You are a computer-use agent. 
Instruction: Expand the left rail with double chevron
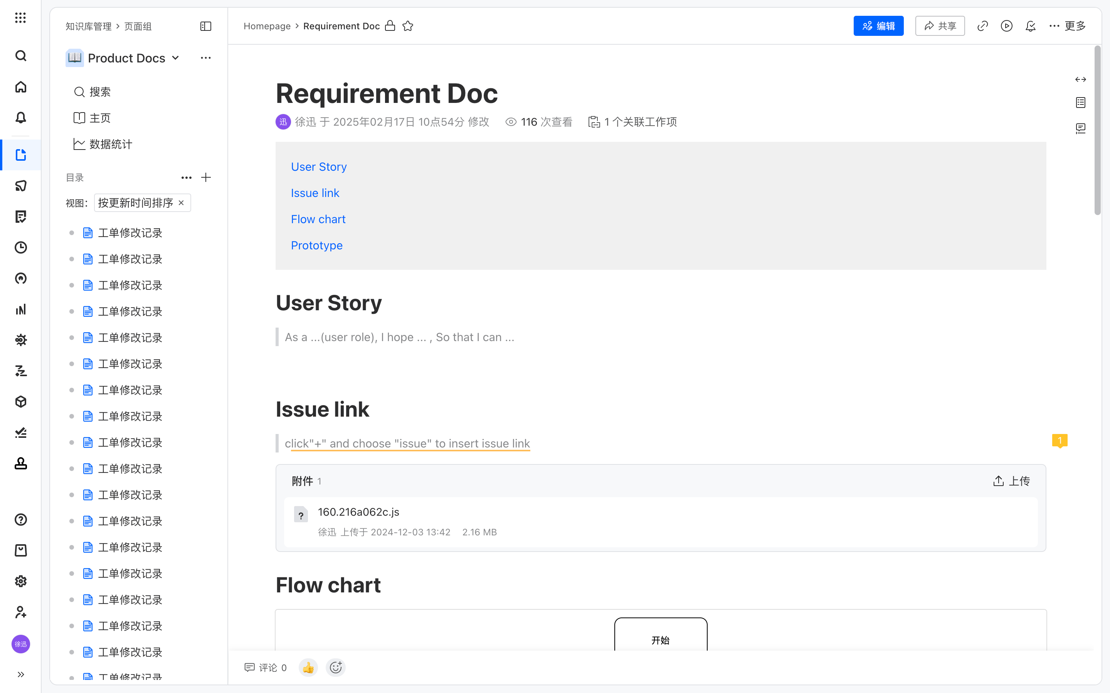coord(21,674)
